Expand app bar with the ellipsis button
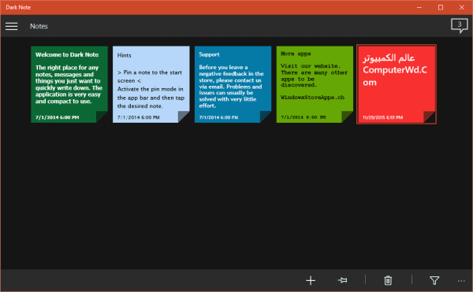 461,281
